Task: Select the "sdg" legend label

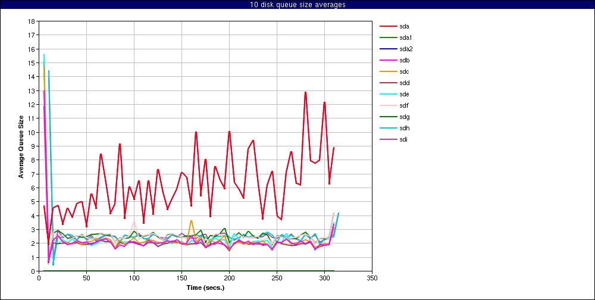Action: click(404, 117)
